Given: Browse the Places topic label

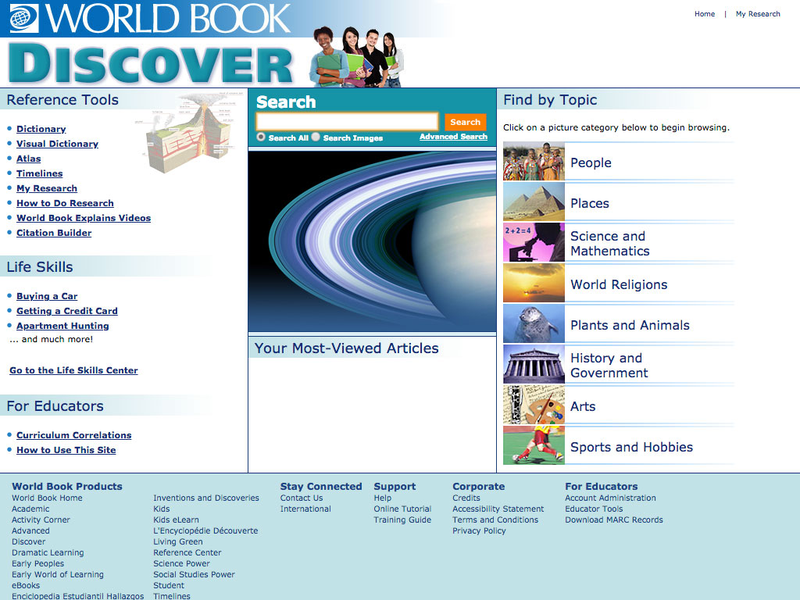Looking at the screenshot, I should pos(590,204).
